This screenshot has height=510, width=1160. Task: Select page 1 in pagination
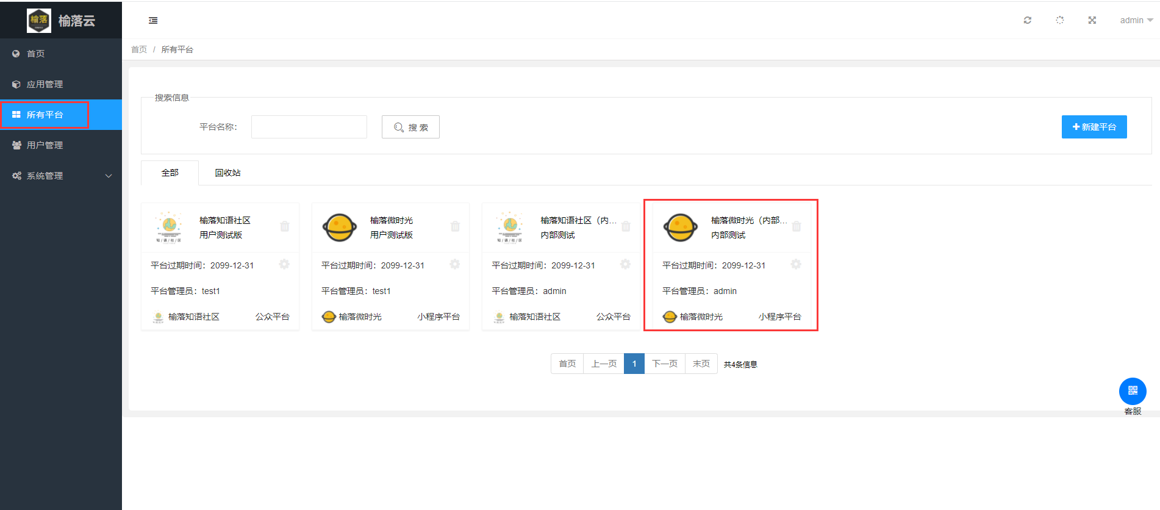634,364
